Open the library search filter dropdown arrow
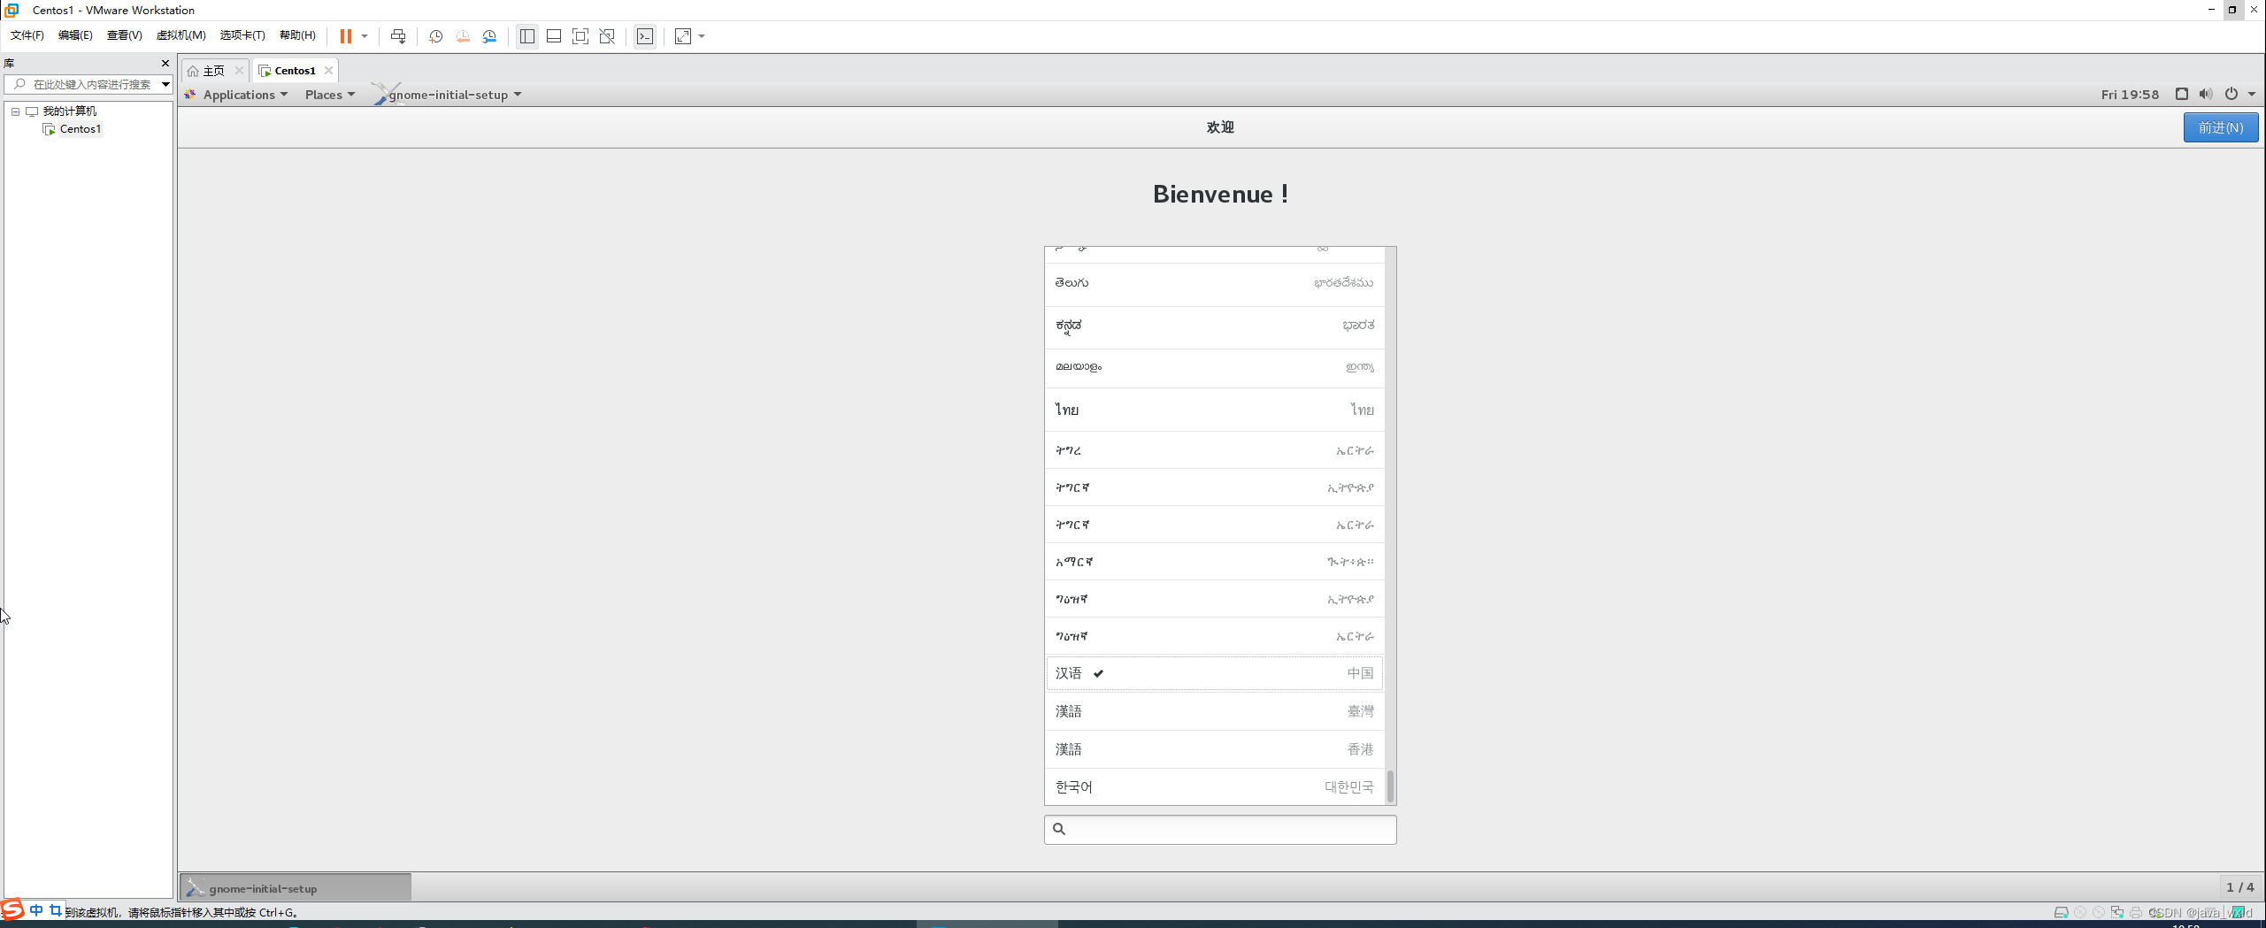This screenshot has width=2266, height=928. (x=165, y=84)
